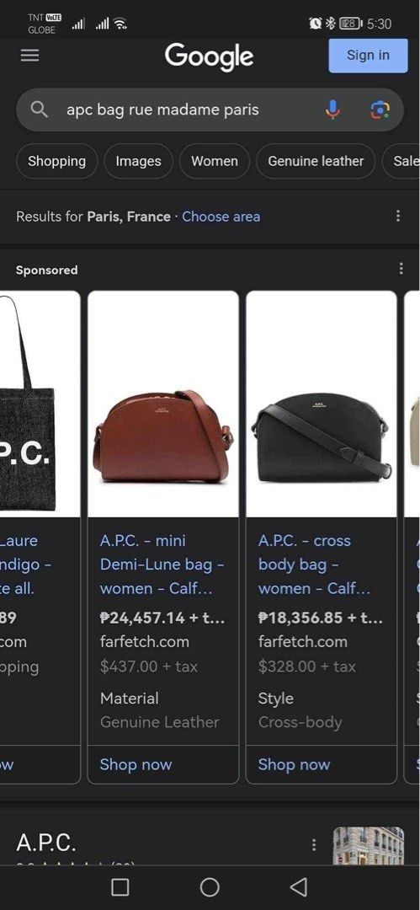Click Shop now under mini Demi-Lune bag

pos(136,764)
